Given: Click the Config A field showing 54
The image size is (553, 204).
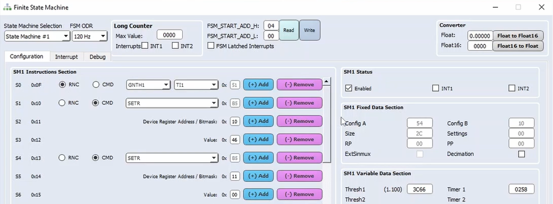Looking at the screenshot, I should pos(420,123).
